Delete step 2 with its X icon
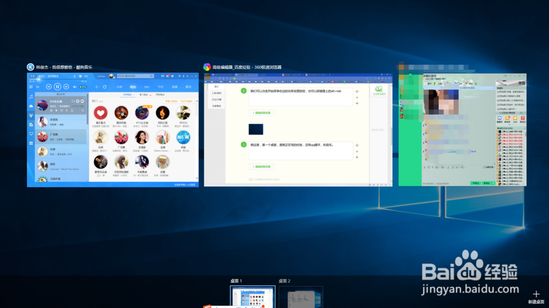The image size is (549, 308). pos(357,98)
